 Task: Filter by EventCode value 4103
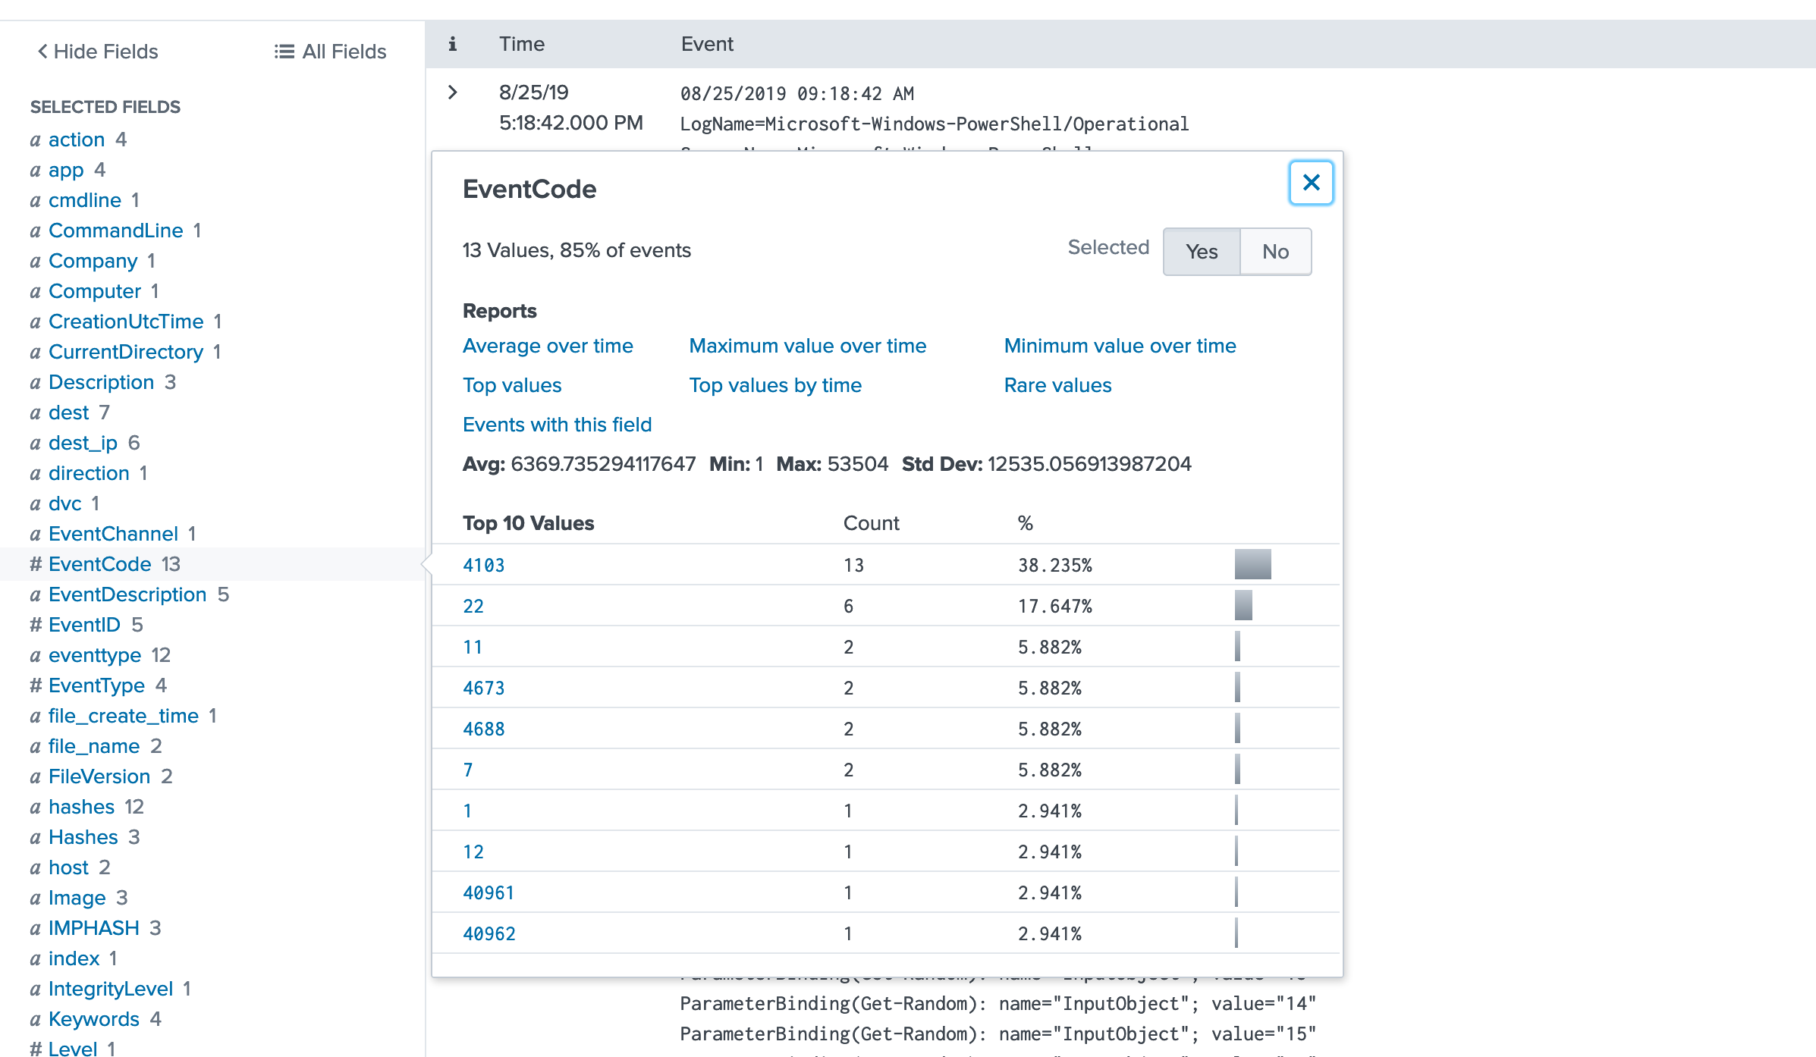(x=483, y=565)
